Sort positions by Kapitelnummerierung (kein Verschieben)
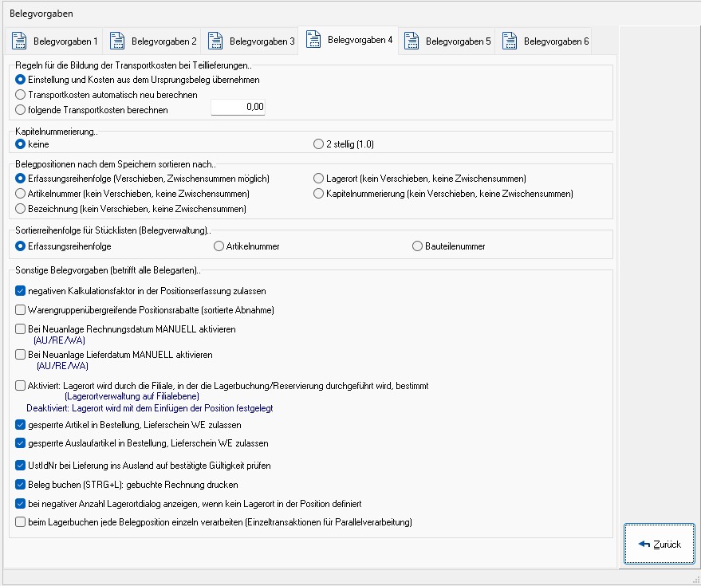701x586 pixels. (x=443, y=194)
